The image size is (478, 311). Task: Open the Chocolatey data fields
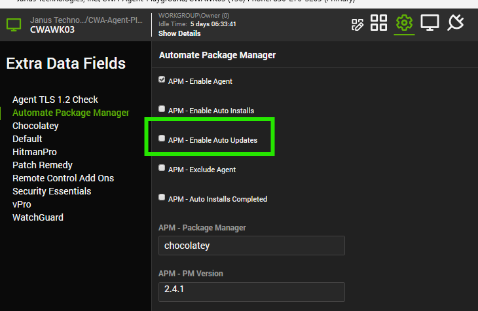(35, 126)
